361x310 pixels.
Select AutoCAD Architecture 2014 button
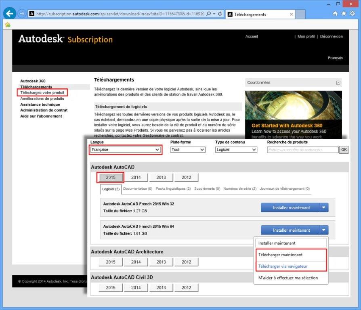pyautogui.click(x=136, y=262)
